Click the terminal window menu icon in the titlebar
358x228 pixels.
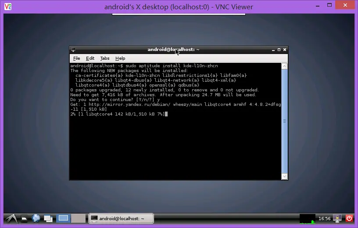pos(73,50)
